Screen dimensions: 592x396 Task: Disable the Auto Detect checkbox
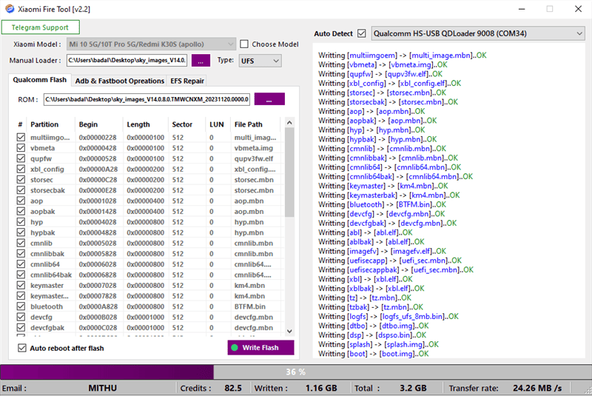[361, 34]
